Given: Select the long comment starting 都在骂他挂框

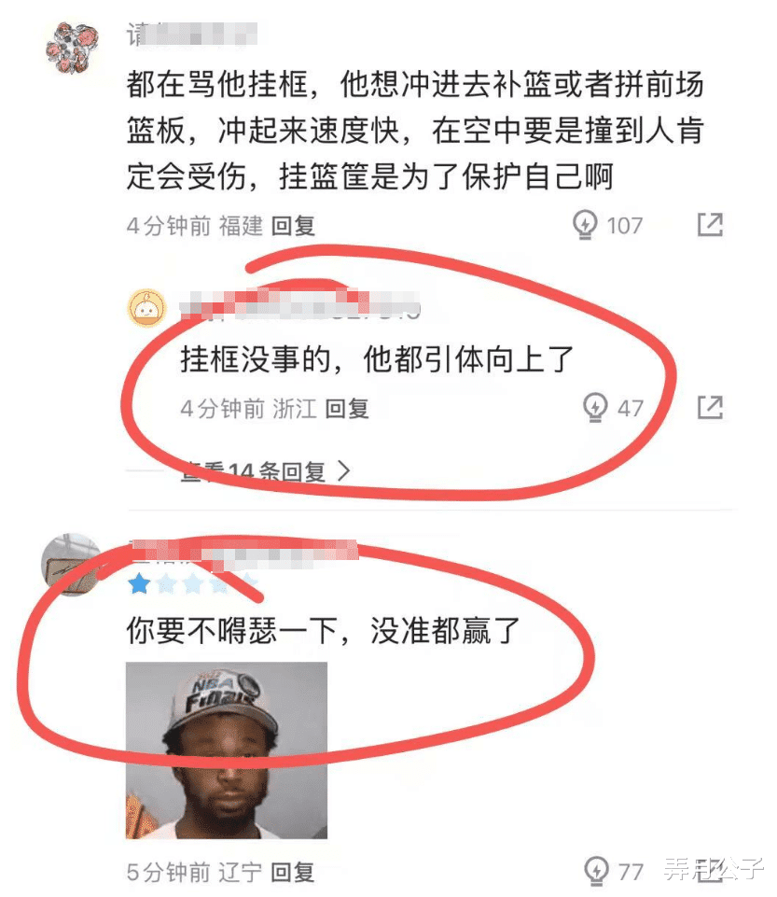Looking at the screenshot, I should (x=415, y=131).
